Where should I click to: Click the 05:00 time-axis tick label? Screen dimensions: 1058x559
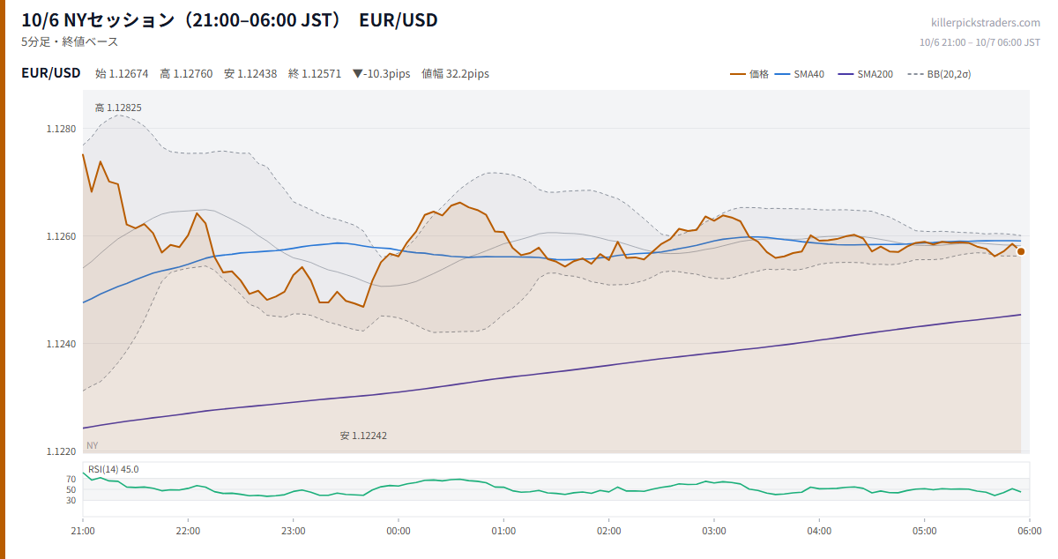click(925, 531)
